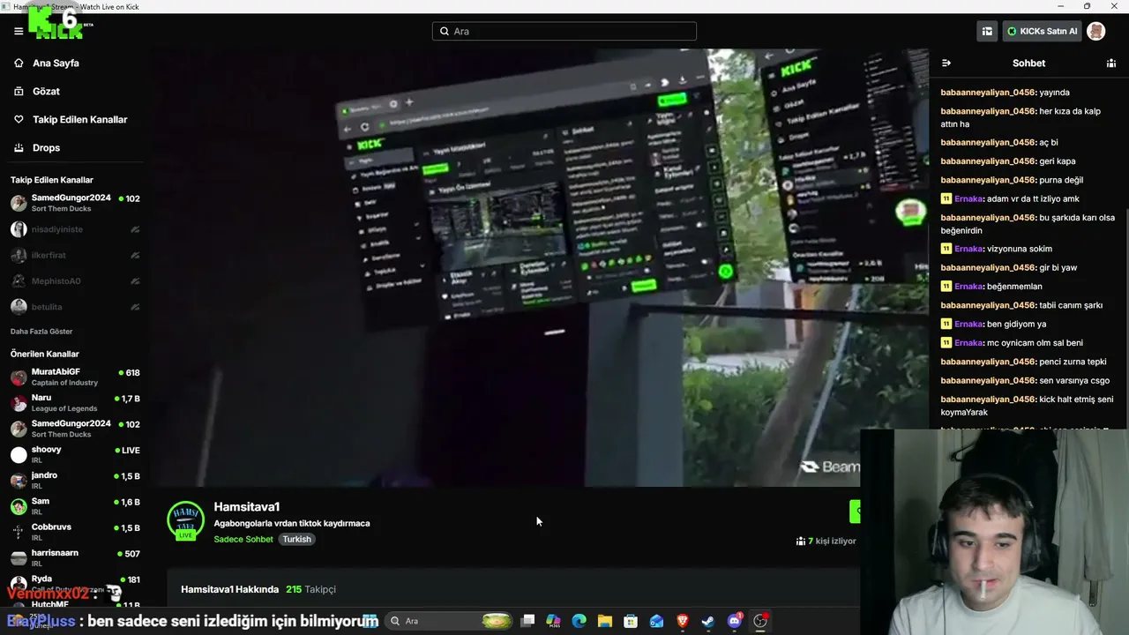Open Discord from the taskbar
The width and height of the screenshot is (1129, 635).
pyautogui.click(x=735, y=621)
